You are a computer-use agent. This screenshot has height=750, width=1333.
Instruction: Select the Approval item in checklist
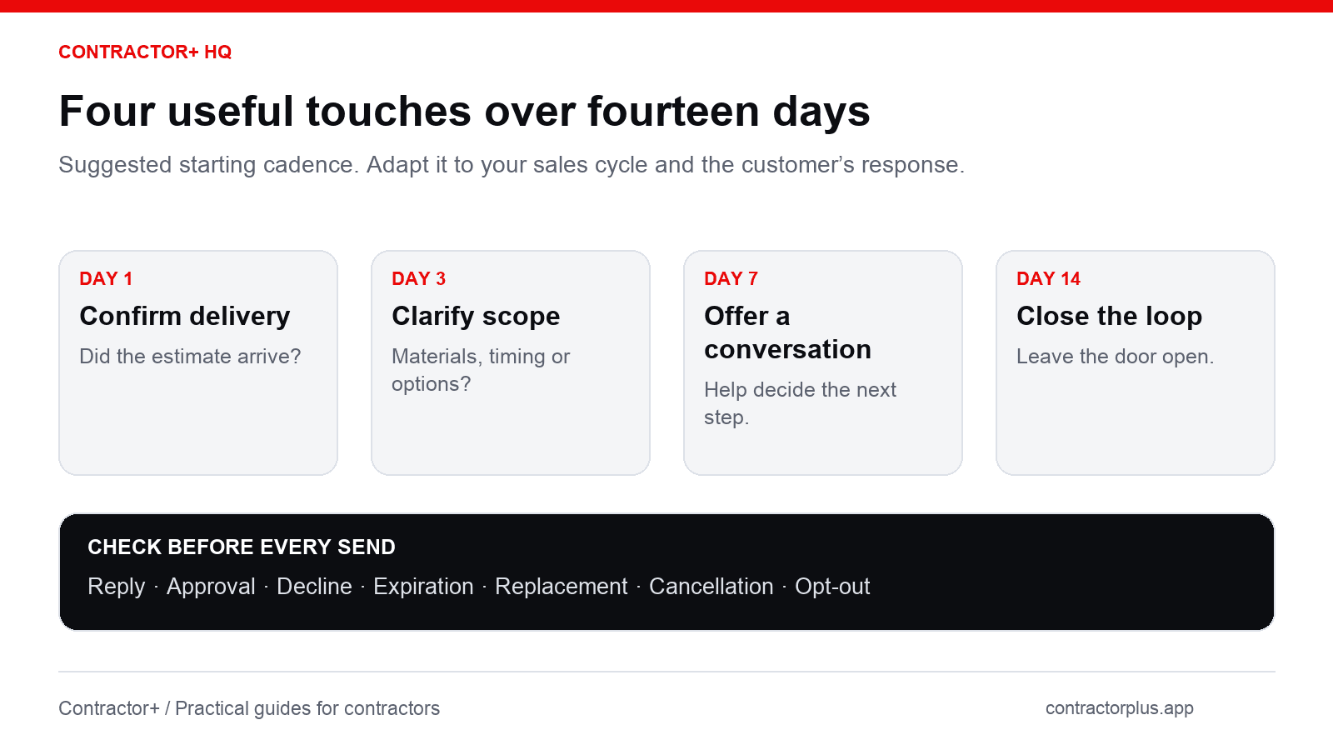[x=211, y=587]
